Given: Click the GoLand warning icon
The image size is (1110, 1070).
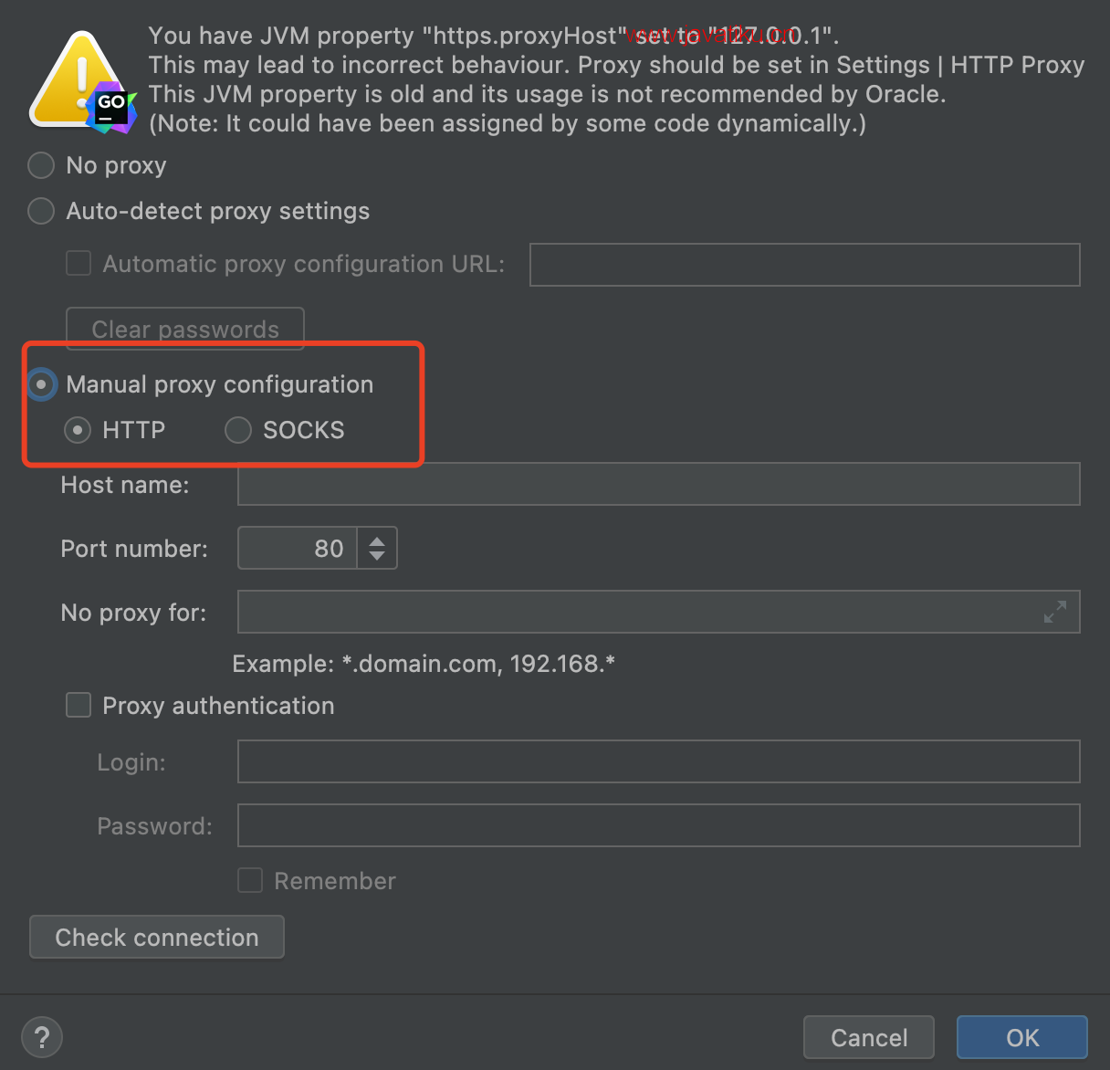Looking at the screenshot, I should coord(83,84).
